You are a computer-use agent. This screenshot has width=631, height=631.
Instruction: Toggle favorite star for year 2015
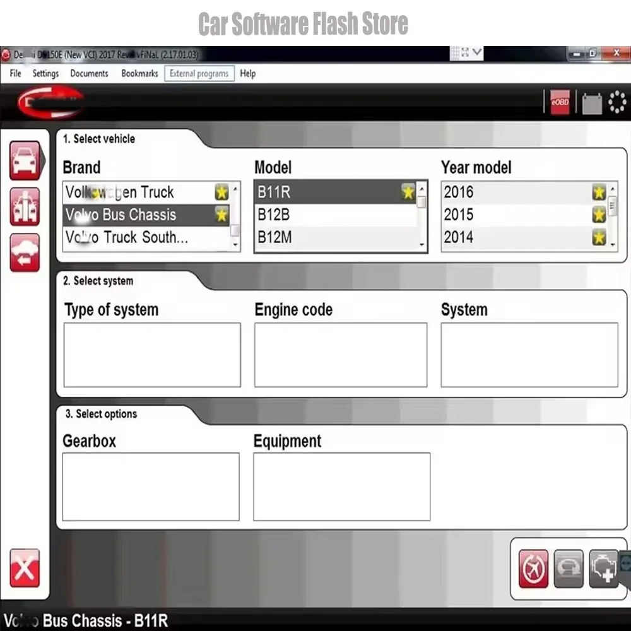tap(599, 215)
